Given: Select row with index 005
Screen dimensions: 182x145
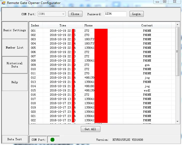Looking at the screenshot, I should [102, 48].
